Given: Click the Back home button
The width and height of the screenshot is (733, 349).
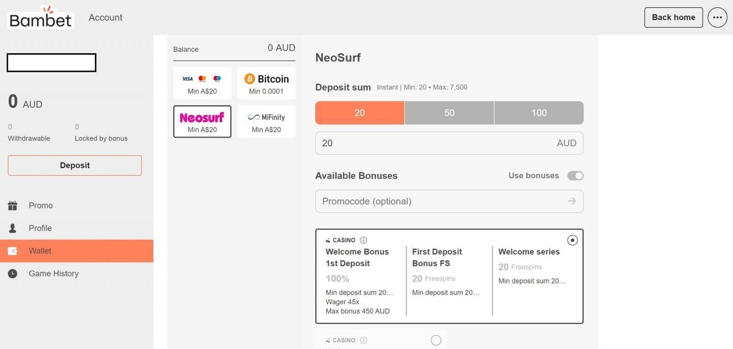Looking at the screenshot, I should pyautogui.click(x=673, y=17).
